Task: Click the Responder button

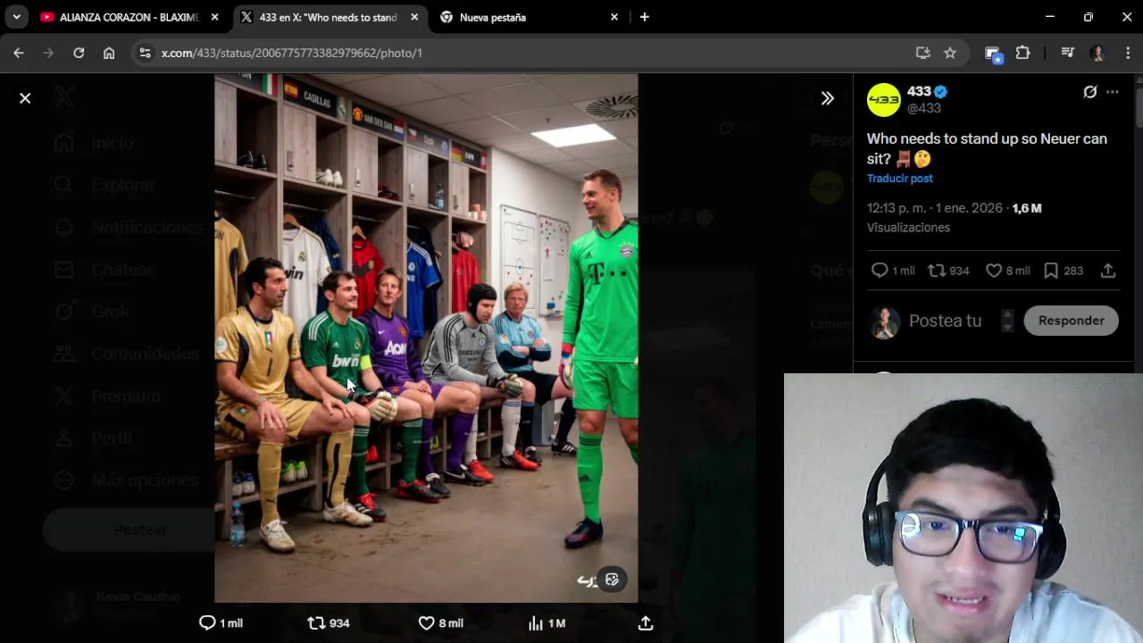Action: click(x=1071, y=321)
